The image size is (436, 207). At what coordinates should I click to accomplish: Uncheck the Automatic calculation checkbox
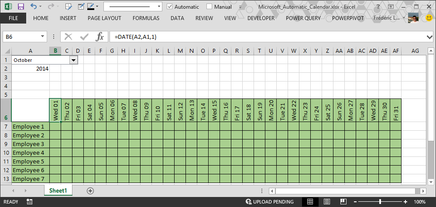pyautogui.click(x=169, y=7)
